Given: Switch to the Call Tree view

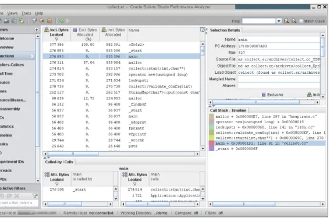Looking at the screenshot, I should tap(6, 74).
